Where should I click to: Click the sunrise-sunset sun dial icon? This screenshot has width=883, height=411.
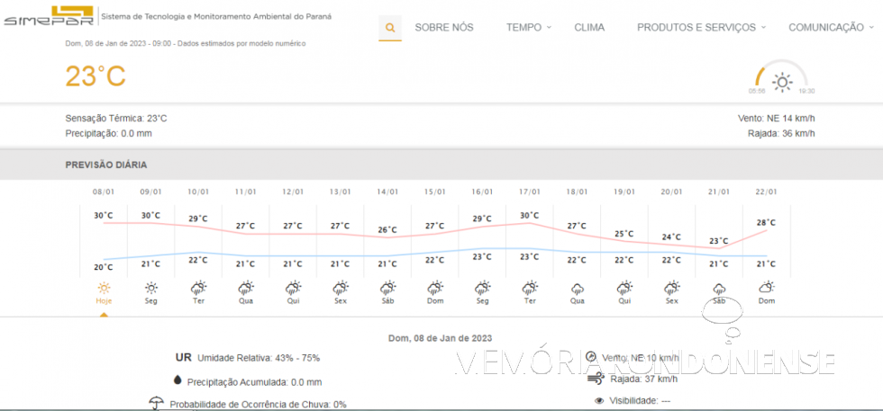coord(781,82)
